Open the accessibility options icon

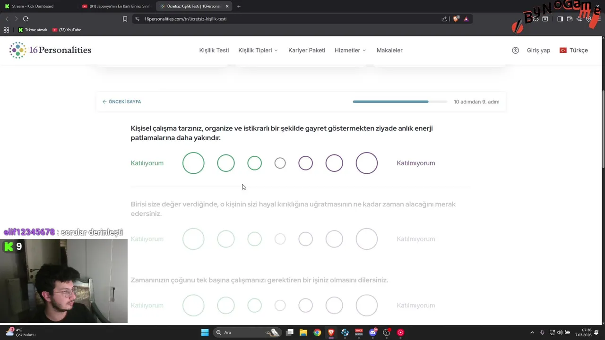[x=515, y=50]
